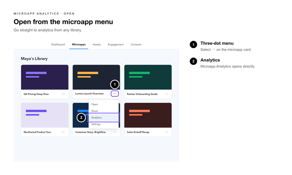Click the Q4 Pricing Deep Dive title
The height and width of the screenshot is (175, 292).
(36, 94)
